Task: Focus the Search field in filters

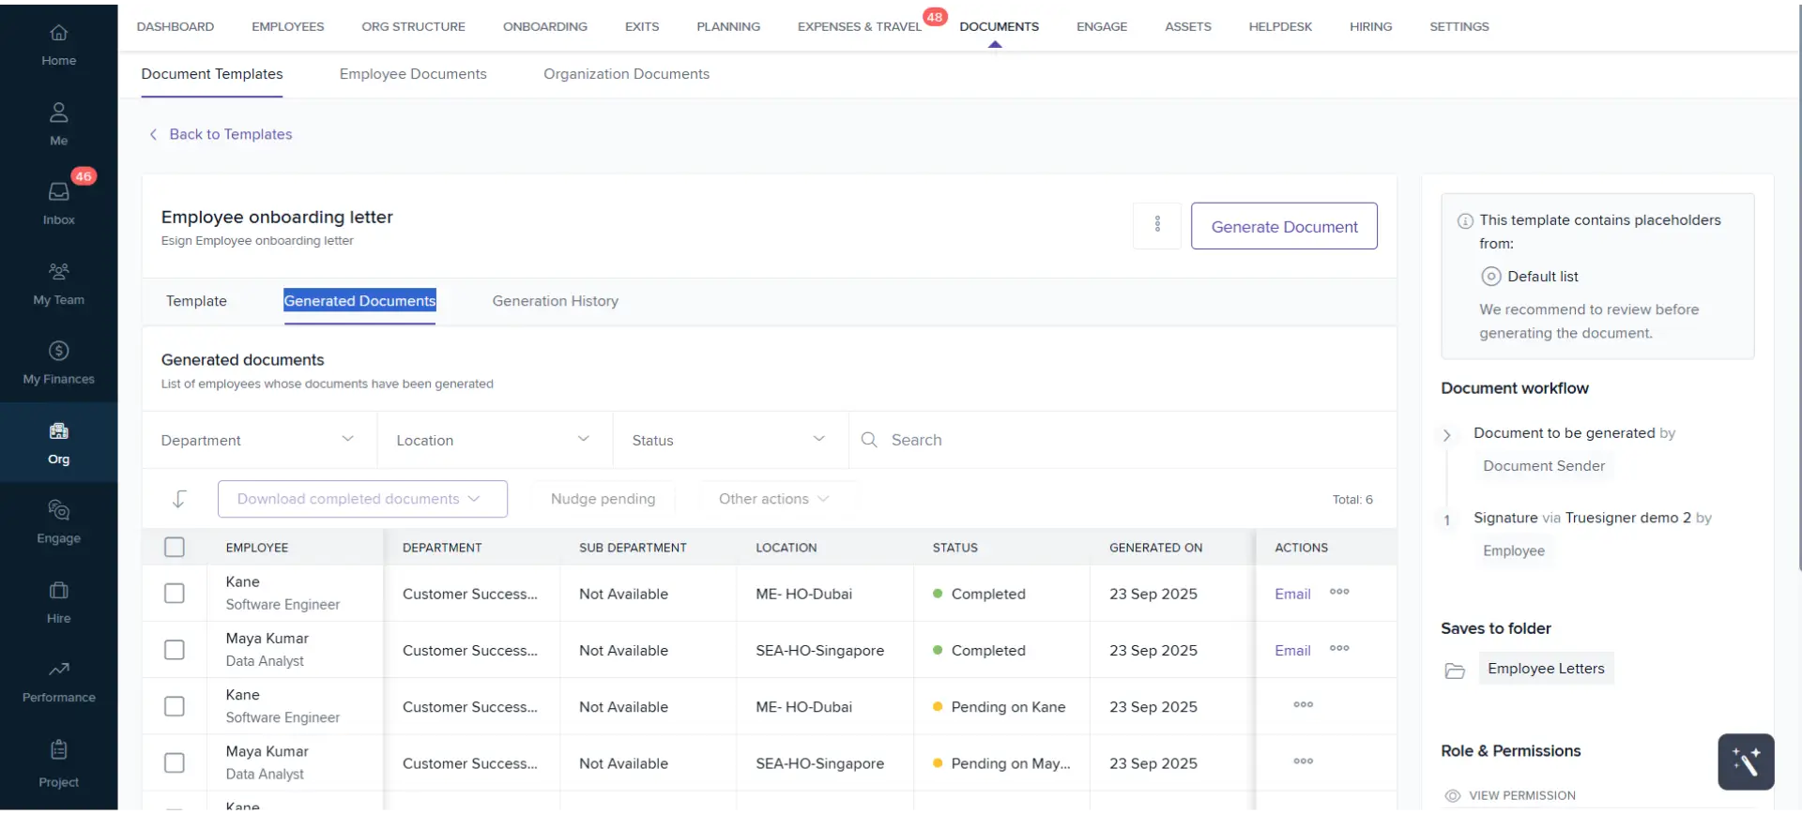Action: coord(1126,440)
